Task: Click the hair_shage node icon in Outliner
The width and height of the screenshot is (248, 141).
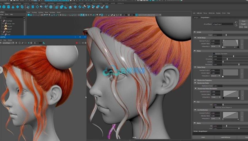Action: pyautogui.click(x=4, y=21)
